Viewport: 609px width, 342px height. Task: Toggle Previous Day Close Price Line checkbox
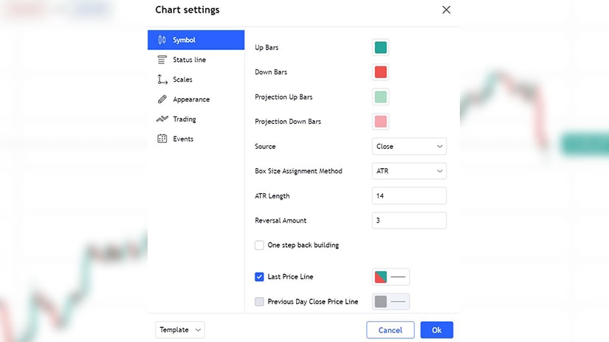pos(259,301)
